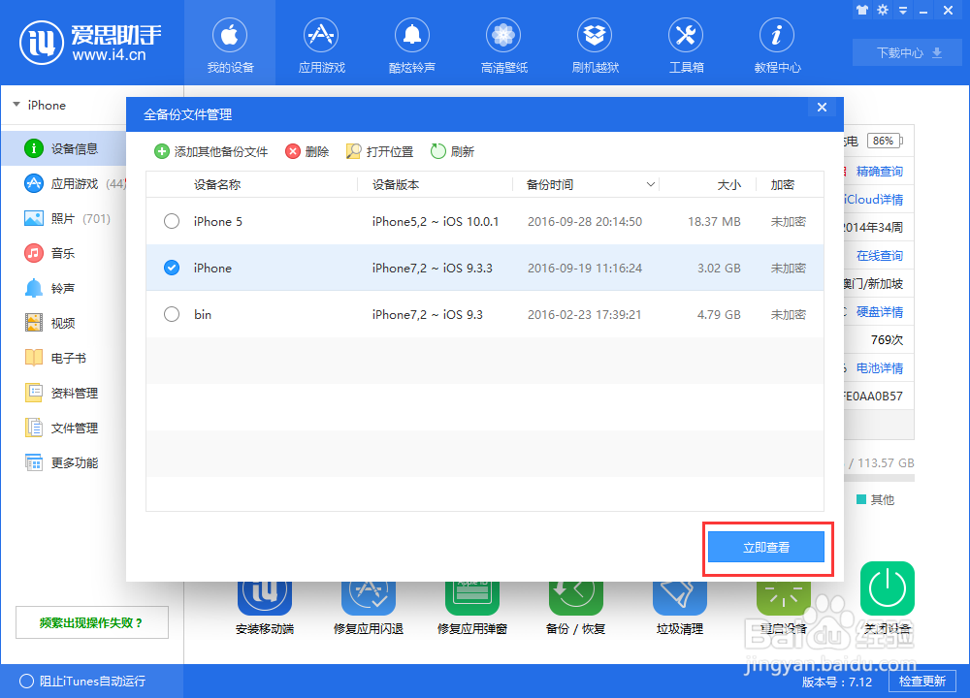The height and width of the screenshot is (698, 970).
Task: Click 打开位置 toolbar button
Action: [379, 151]
